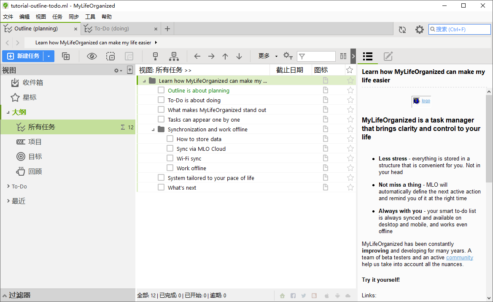
Task: Click the duplicate task icon
Action: 66,56
